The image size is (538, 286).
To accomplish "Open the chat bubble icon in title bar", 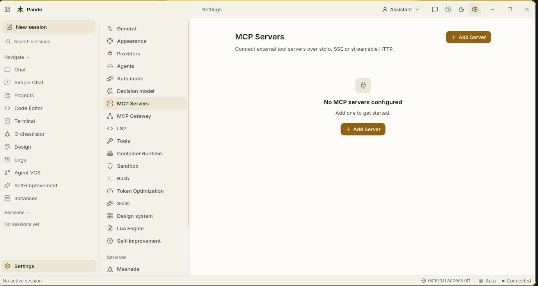I will (x=435, y=9).
